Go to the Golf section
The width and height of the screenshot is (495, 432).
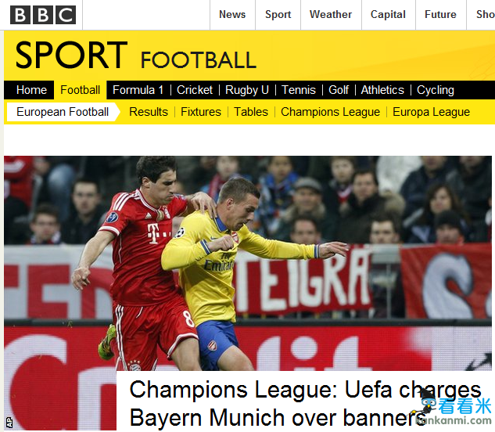339,90
